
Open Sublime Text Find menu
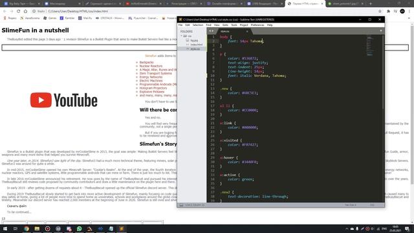pos(208,25)
